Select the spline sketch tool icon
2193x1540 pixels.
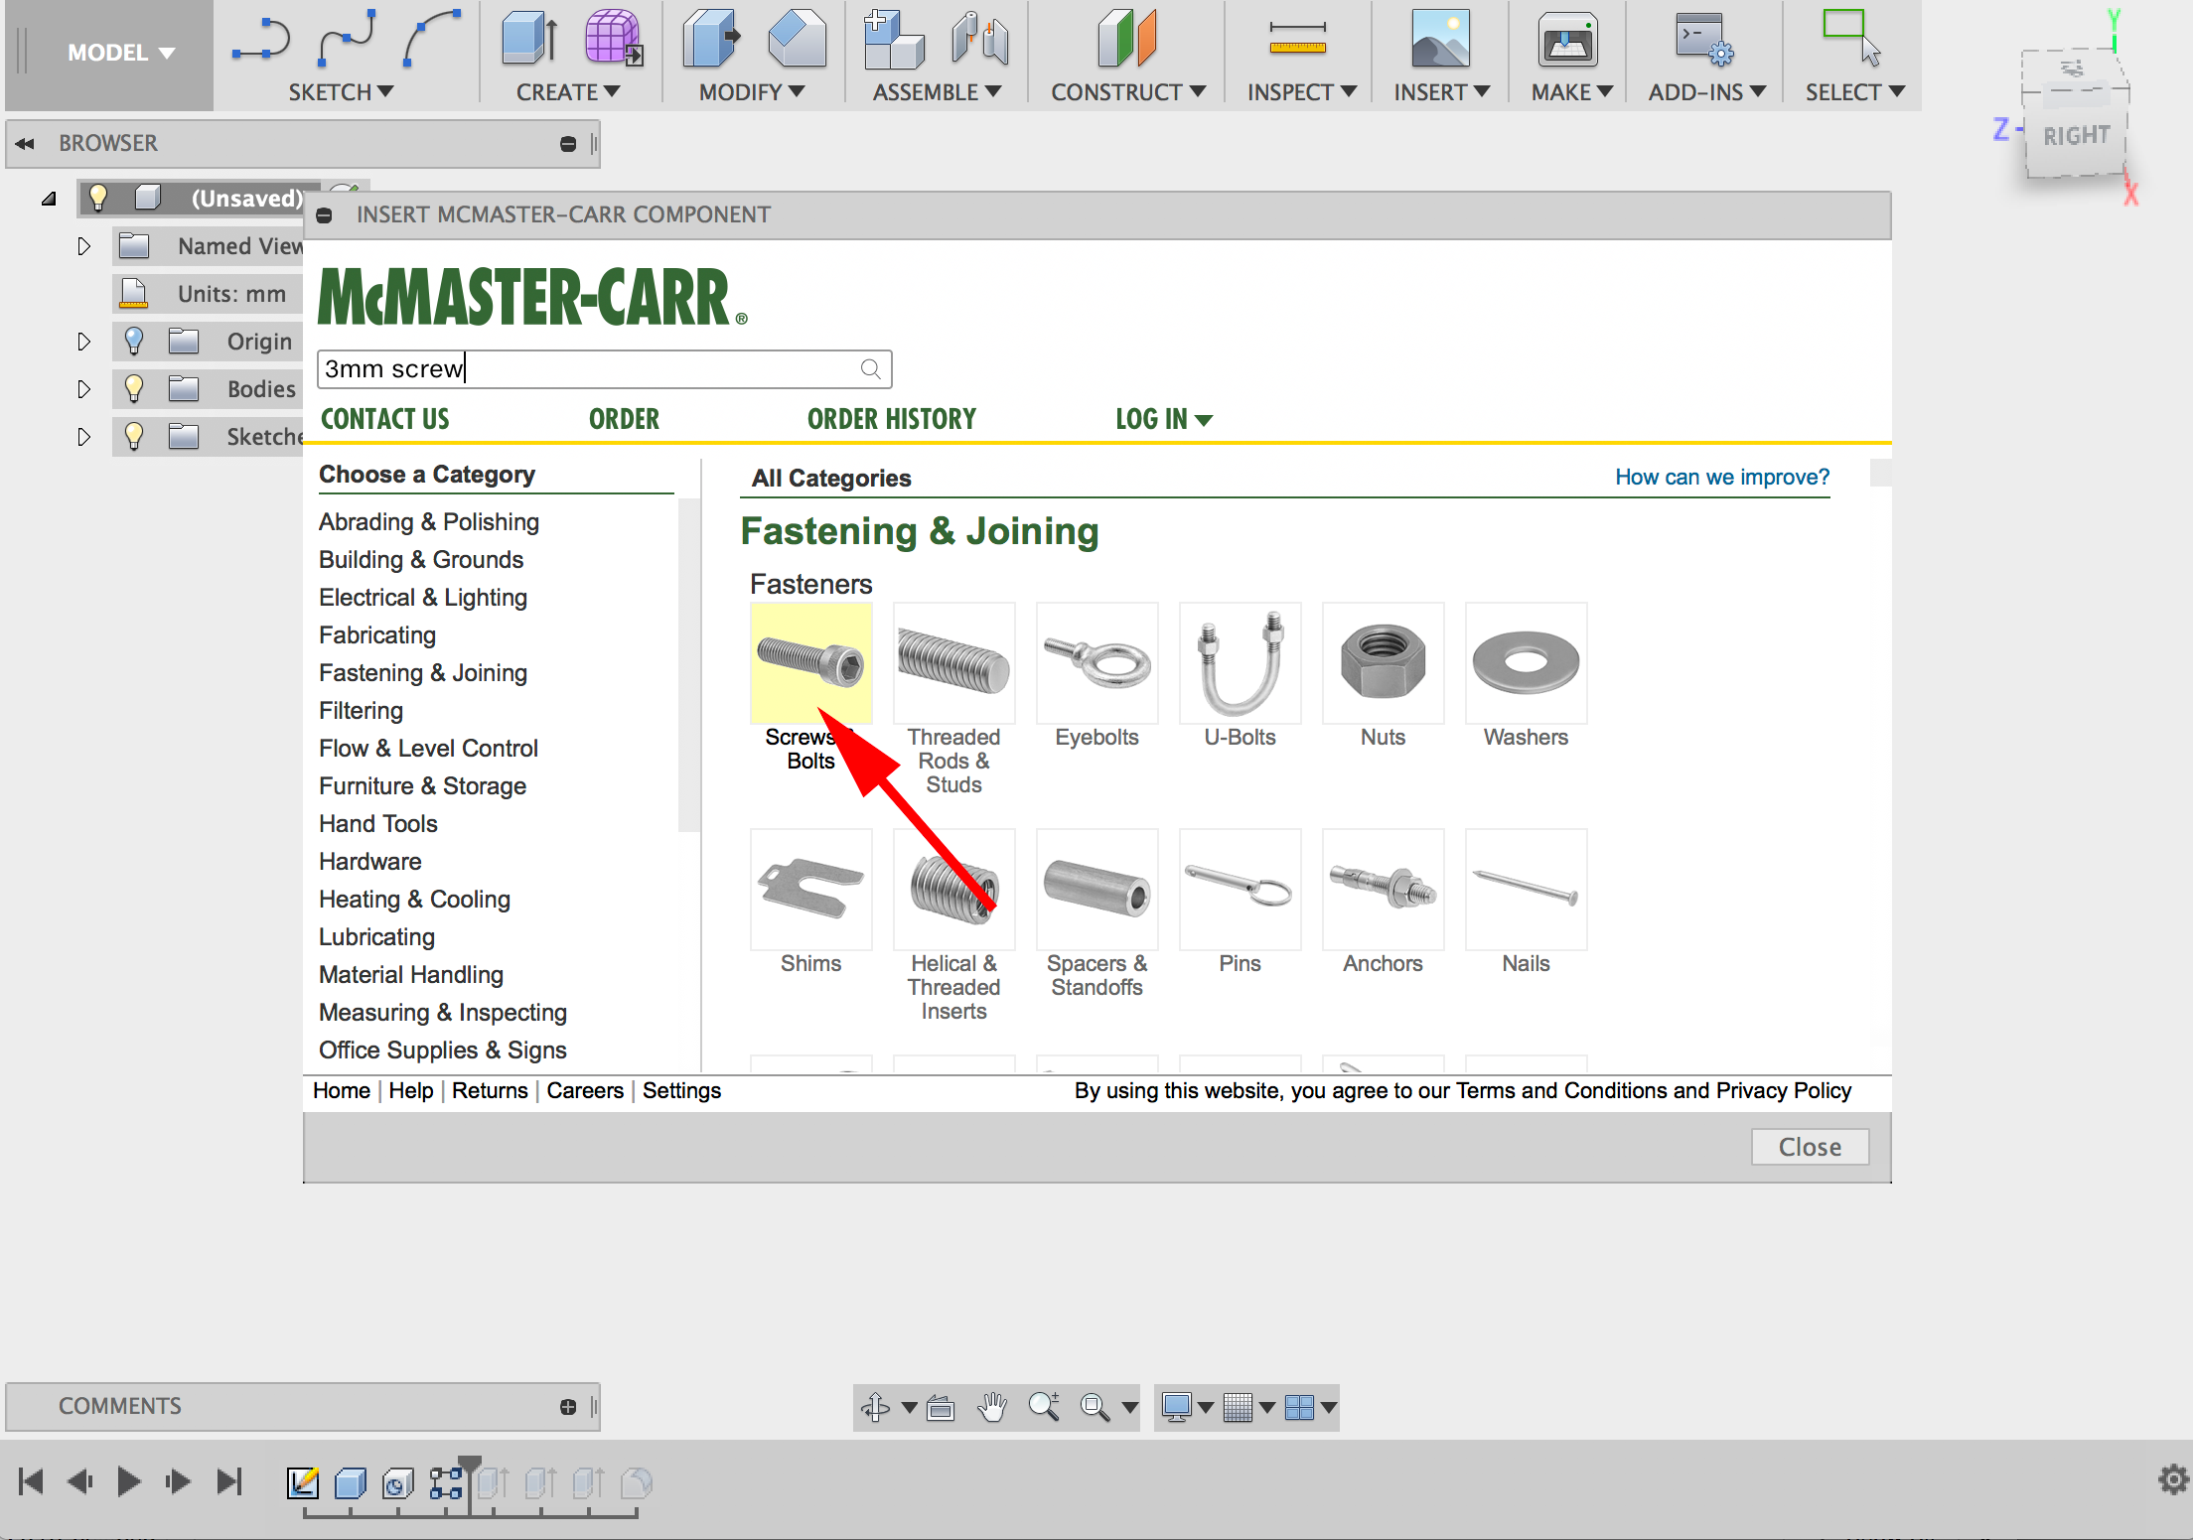[x=347, y=40]
